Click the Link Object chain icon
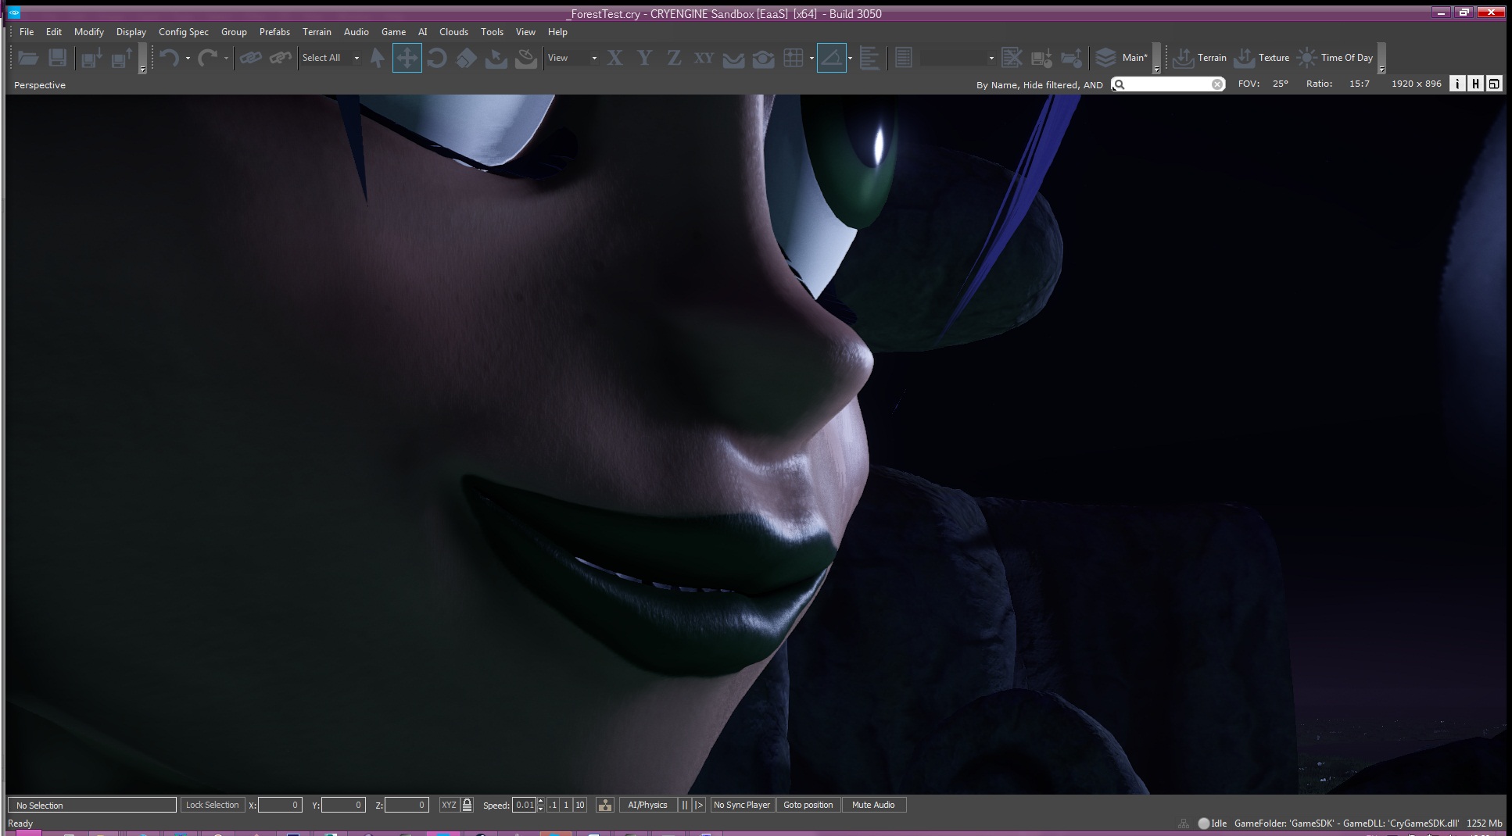 click(250, 58)
